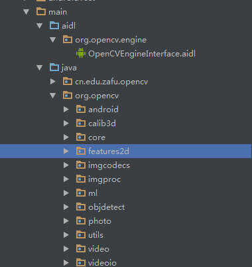Screen dimensions: 252x267
Task: Click the org.opencv.engine package icon
Action: pyautogui.click(x=68, y=39)
